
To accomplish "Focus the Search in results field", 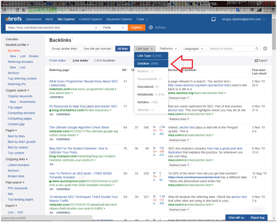I will tap(231, 49).
